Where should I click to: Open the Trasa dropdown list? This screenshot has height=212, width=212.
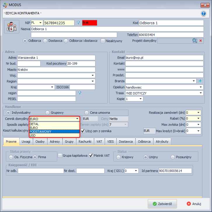[201, 93]
